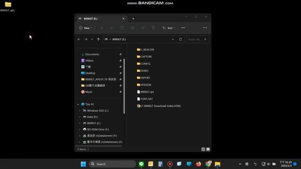This screenshot has height=169, width=301.
Task: Open Bandicam recorder from the taskbar
Action: click(170, 164)
